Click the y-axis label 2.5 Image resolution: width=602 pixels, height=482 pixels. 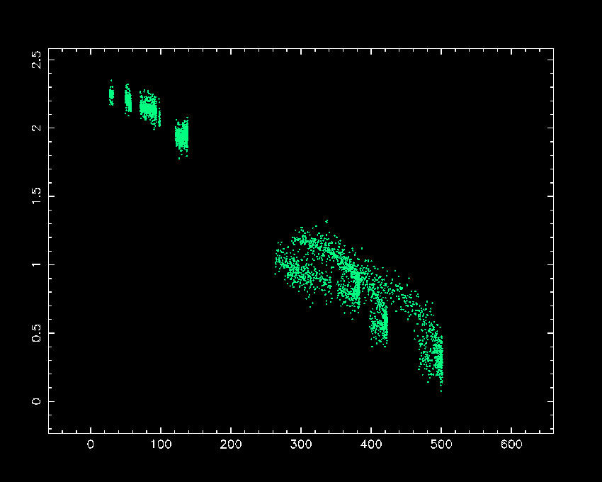point(36,60)
